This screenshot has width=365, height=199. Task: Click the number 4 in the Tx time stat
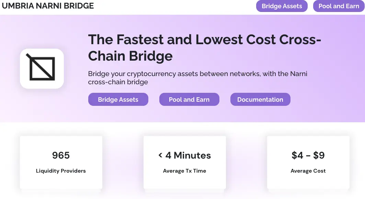click(168, 156)
